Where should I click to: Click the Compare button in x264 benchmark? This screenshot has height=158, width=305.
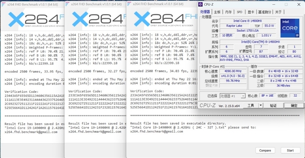[265, 150]
